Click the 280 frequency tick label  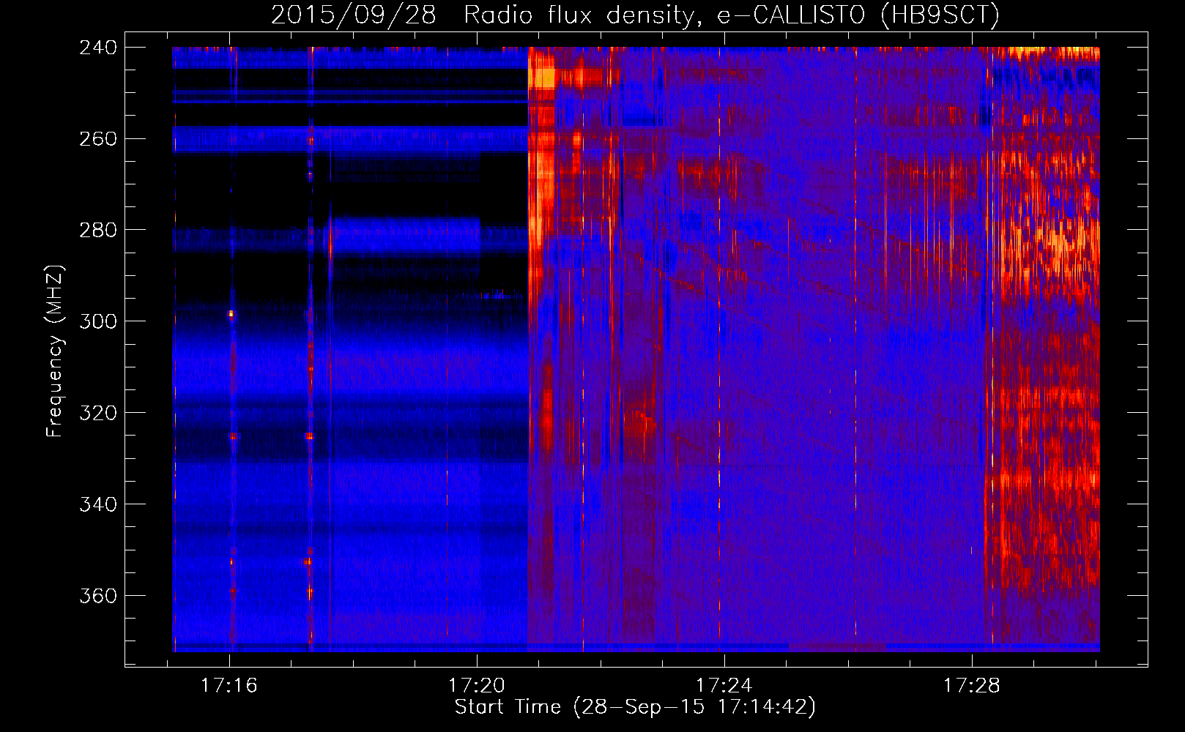click(x=98, y=230)
